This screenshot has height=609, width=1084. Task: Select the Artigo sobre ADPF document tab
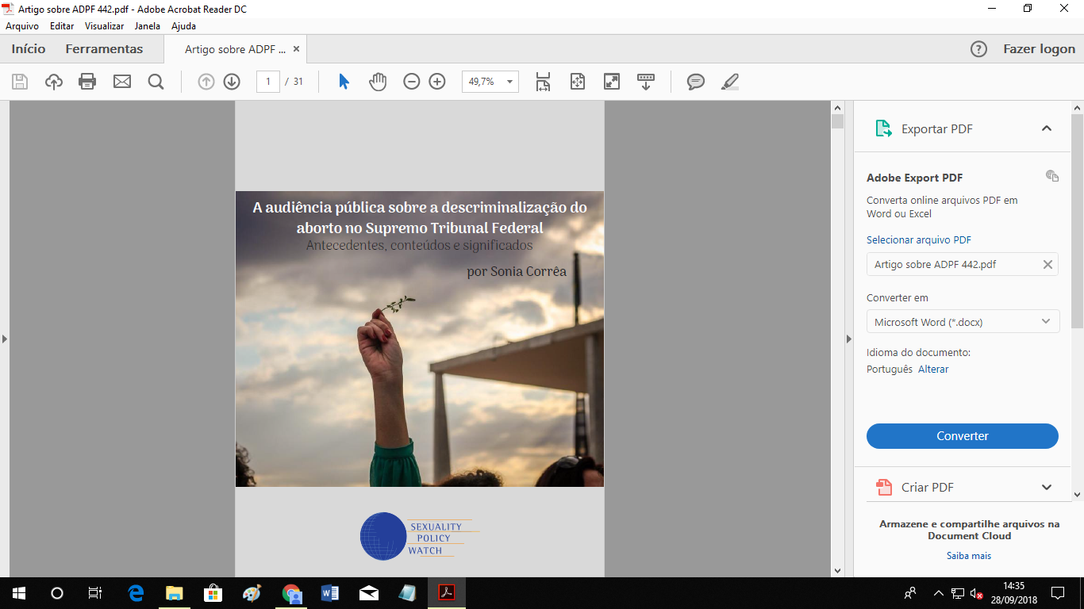coord(235,49)
